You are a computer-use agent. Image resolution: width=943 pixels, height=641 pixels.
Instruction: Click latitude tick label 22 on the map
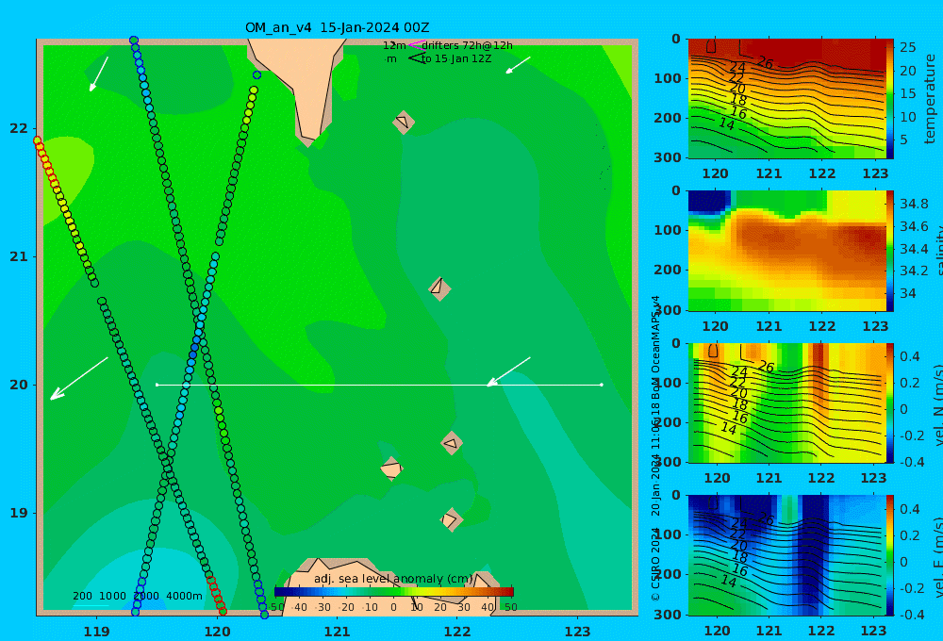(19, 128)
